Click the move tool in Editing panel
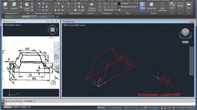197x110 pixels. coord(75,4)
